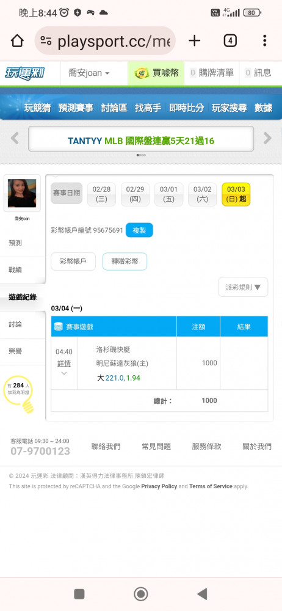Open the Terms of Service link
Viewport: 282px width, 611px height.
[x=211, y=486]
